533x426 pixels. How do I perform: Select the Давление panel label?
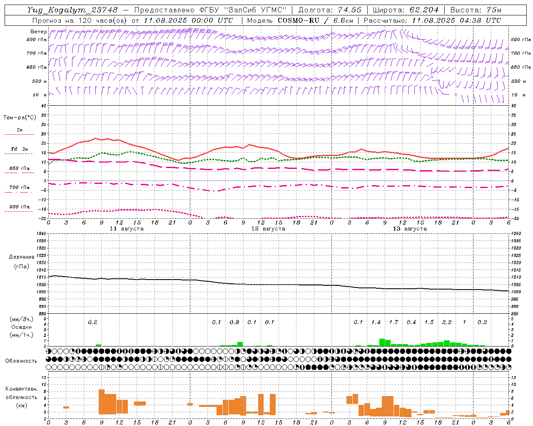[x=22, y=257]
